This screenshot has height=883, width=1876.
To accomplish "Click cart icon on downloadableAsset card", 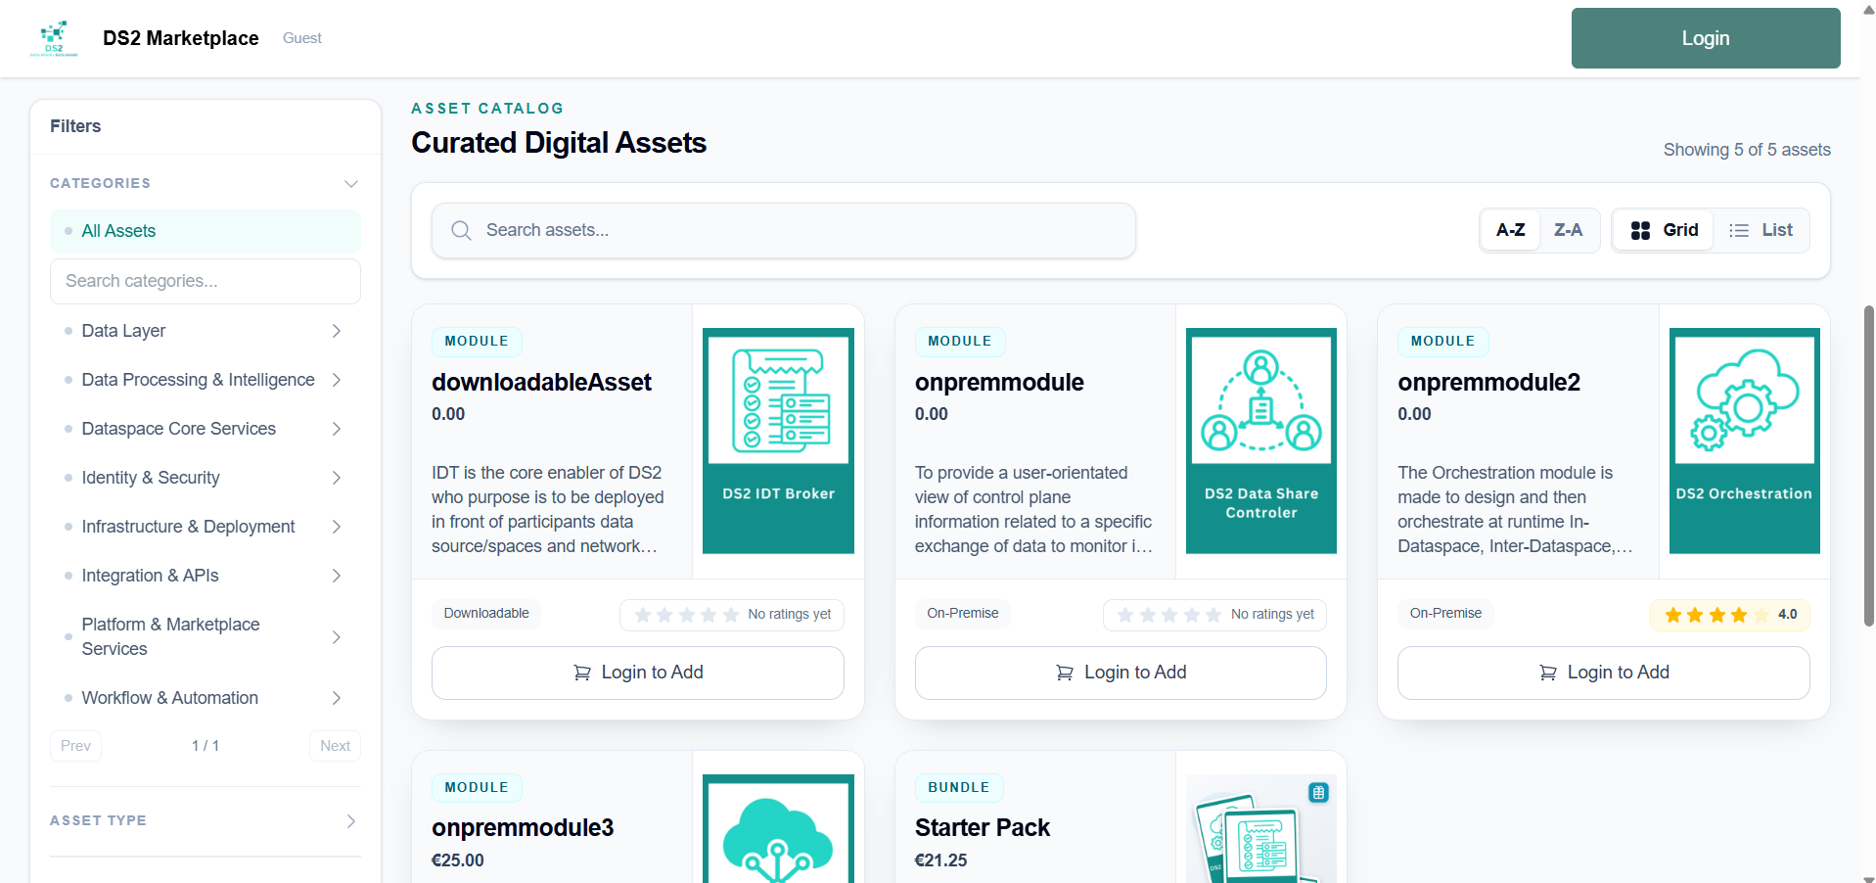I will click(581, 673).
